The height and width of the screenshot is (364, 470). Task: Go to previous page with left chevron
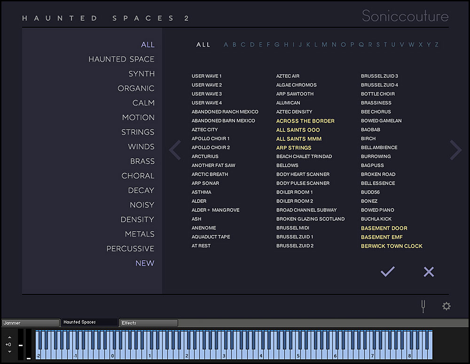click(175, 150)
